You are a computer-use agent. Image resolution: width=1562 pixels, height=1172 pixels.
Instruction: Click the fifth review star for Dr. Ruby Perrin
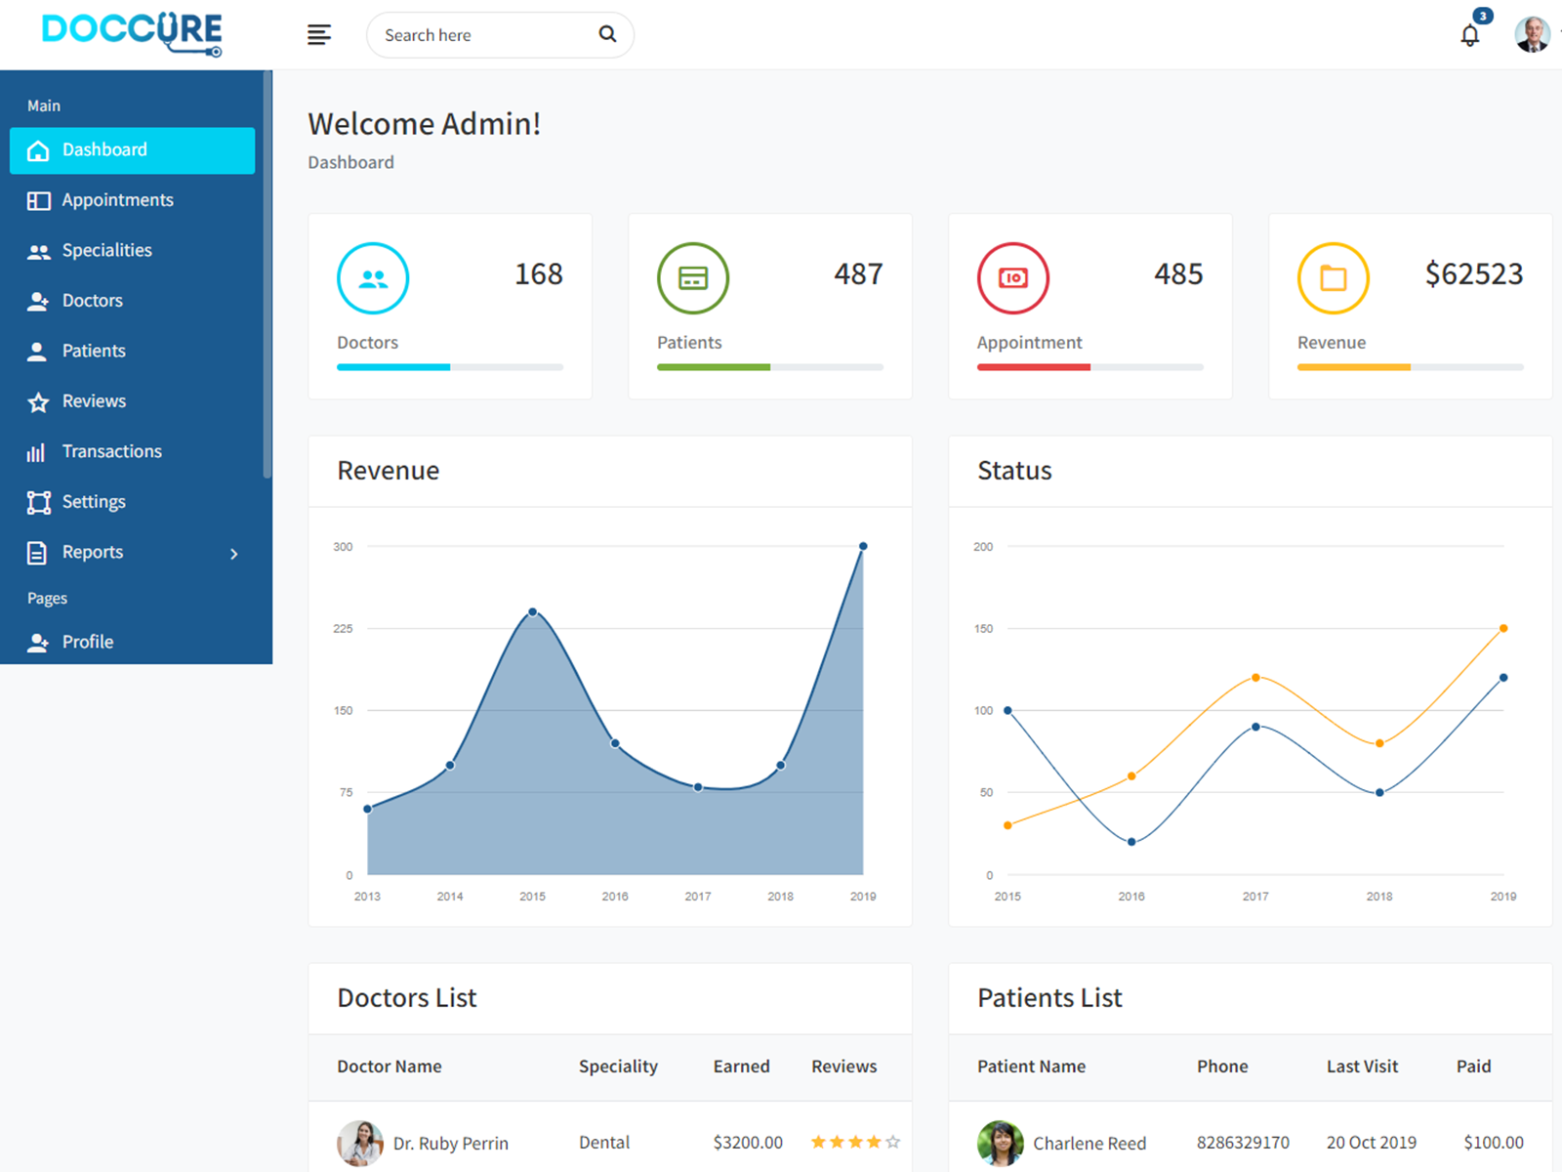[x=892, y=1141]
